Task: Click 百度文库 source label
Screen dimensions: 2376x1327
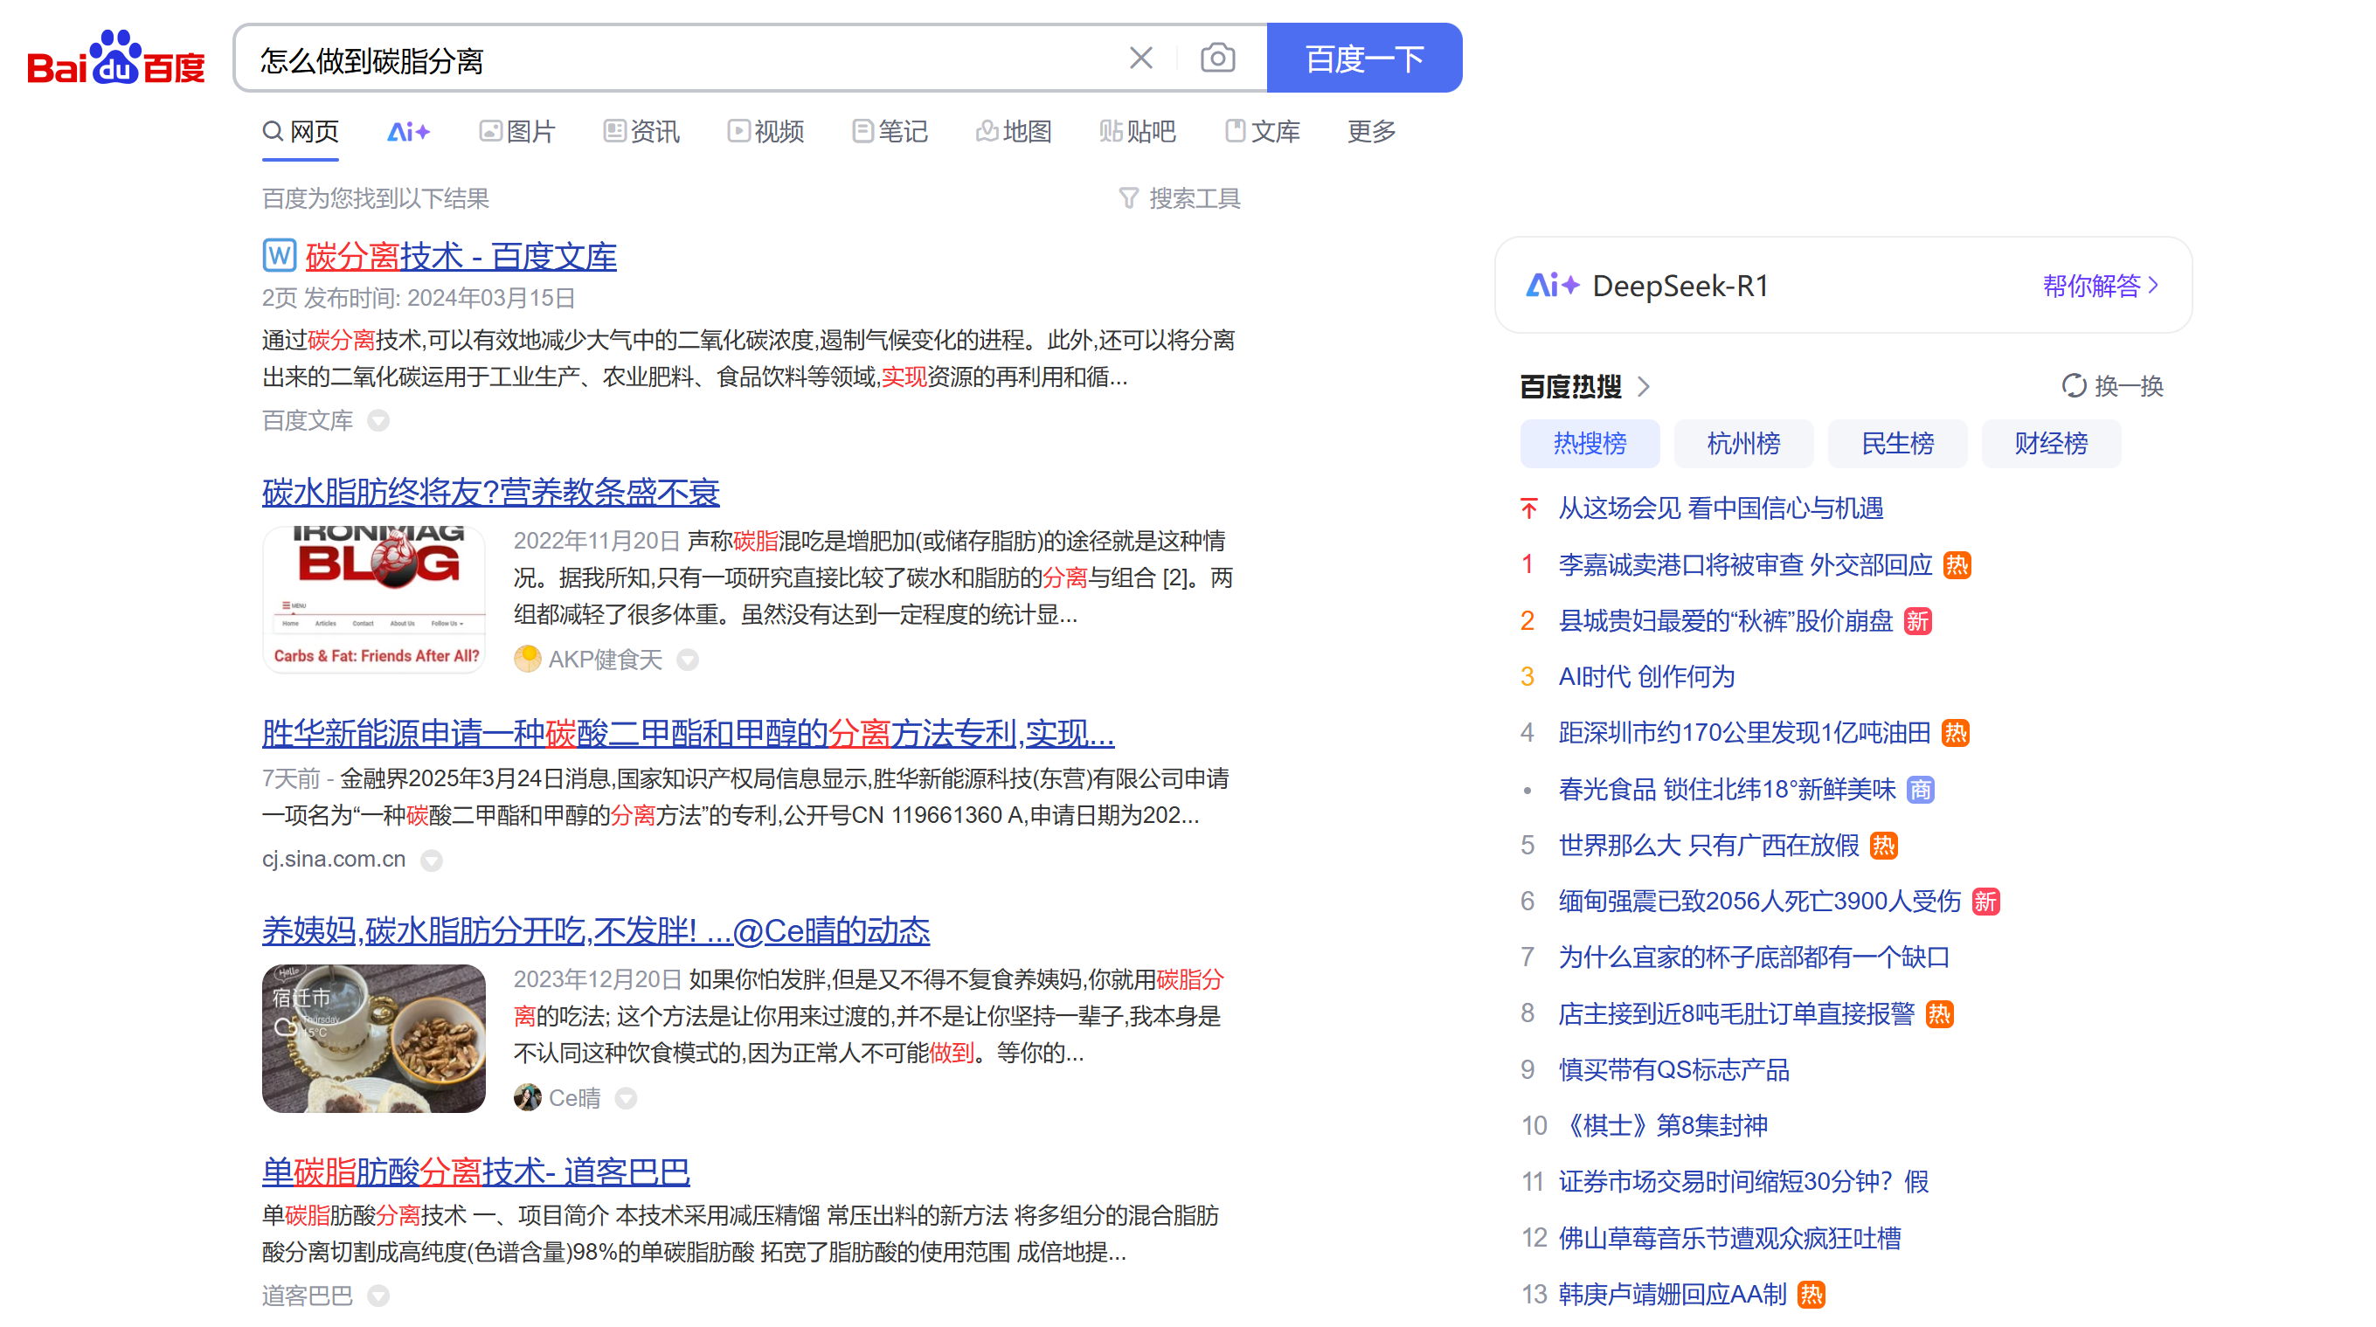Action: click(x=307, y=420)
